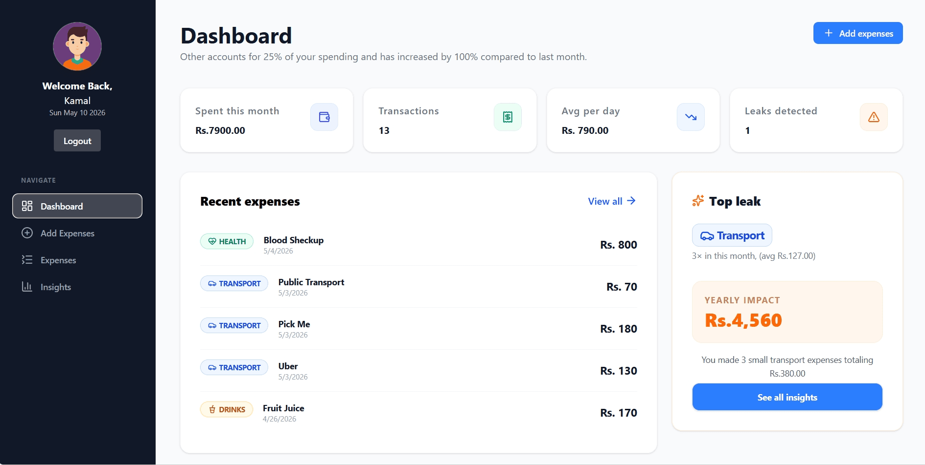Click the Leaks detected label
This screenshot has width=925, height=465.
781,111
